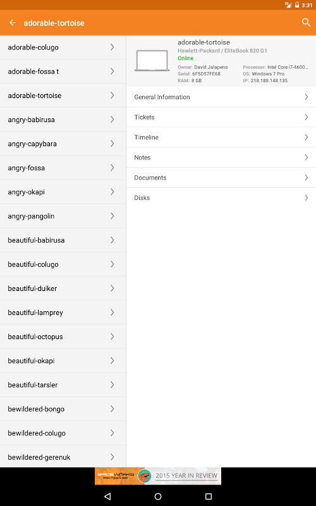This screenshot has width=316, height=506.
Task: Tap chevron next to angry-pangolin
Action: click(x=112, y=216)
